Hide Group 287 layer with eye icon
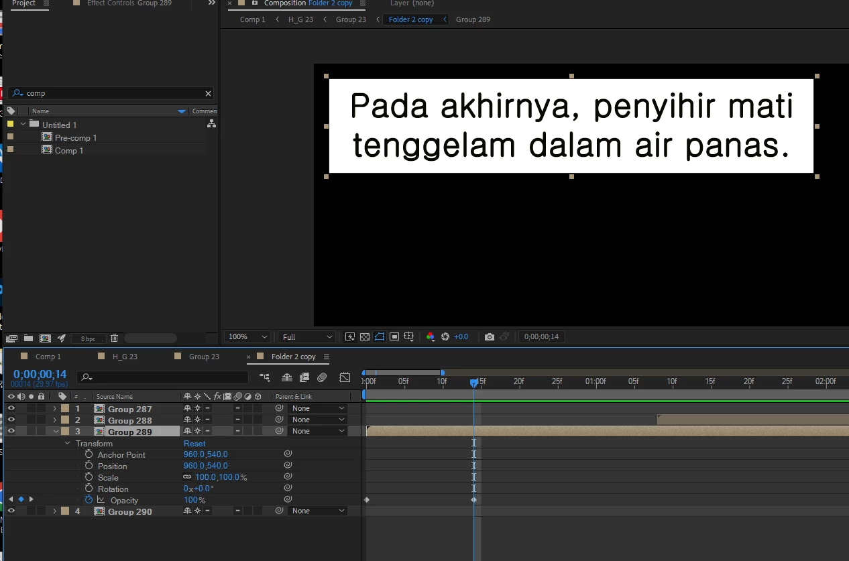 point(11,408)
